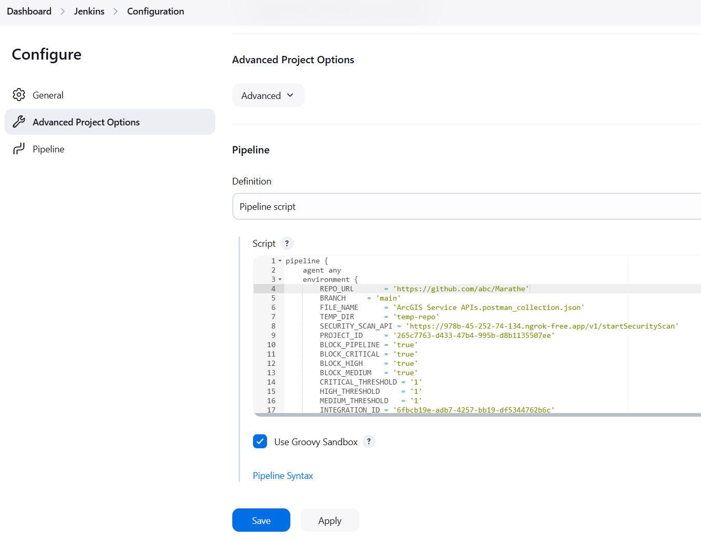Click the INTEGRATION_ID value on line 17
This screenshot has width=701, height=540.
pyautogui.click(x=474, y=410)
